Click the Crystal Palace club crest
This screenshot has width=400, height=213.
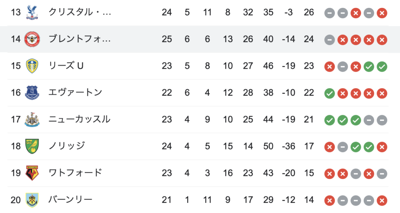click(32, 12)
